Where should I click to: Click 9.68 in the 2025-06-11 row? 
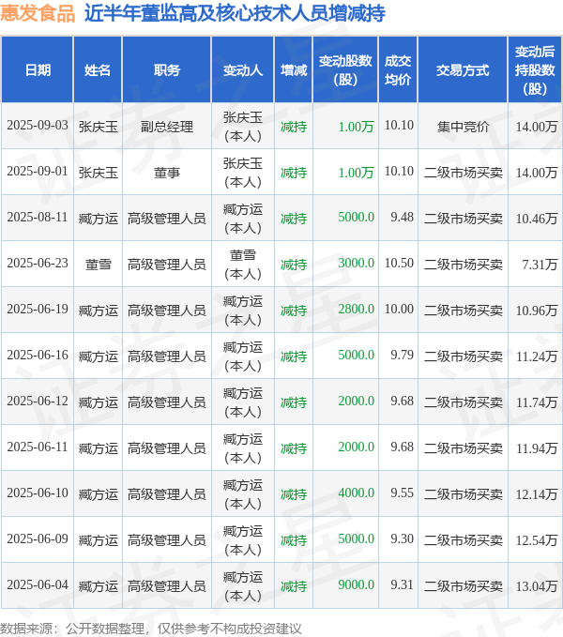click(x=402, y=447)
